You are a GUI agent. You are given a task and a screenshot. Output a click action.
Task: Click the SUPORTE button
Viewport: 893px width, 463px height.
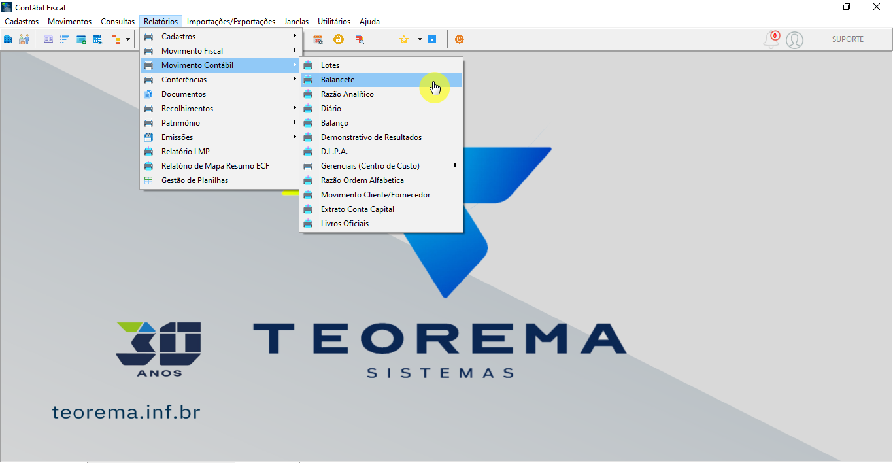click(848, 39)
